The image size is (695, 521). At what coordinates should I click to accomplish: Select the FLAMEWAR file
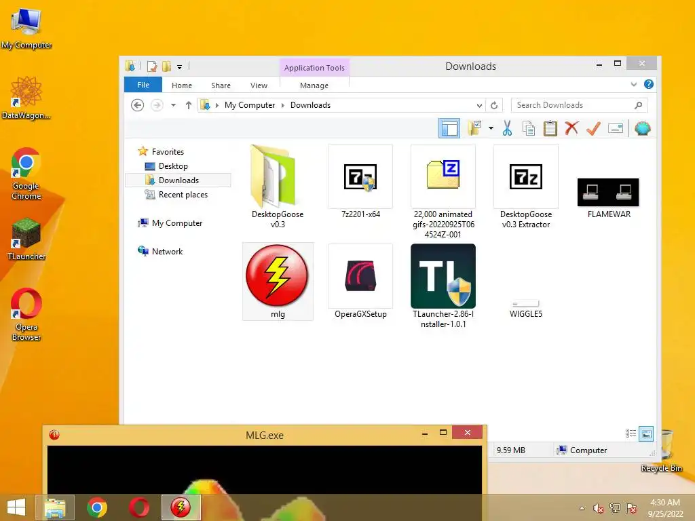pyautogui.click(x=609, y=197)
